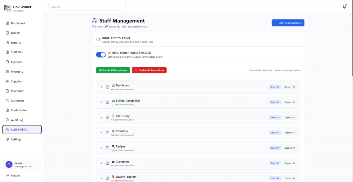353x182 pixels.
Task: Toggle the Inventory module checkbox
Action: 108,133
